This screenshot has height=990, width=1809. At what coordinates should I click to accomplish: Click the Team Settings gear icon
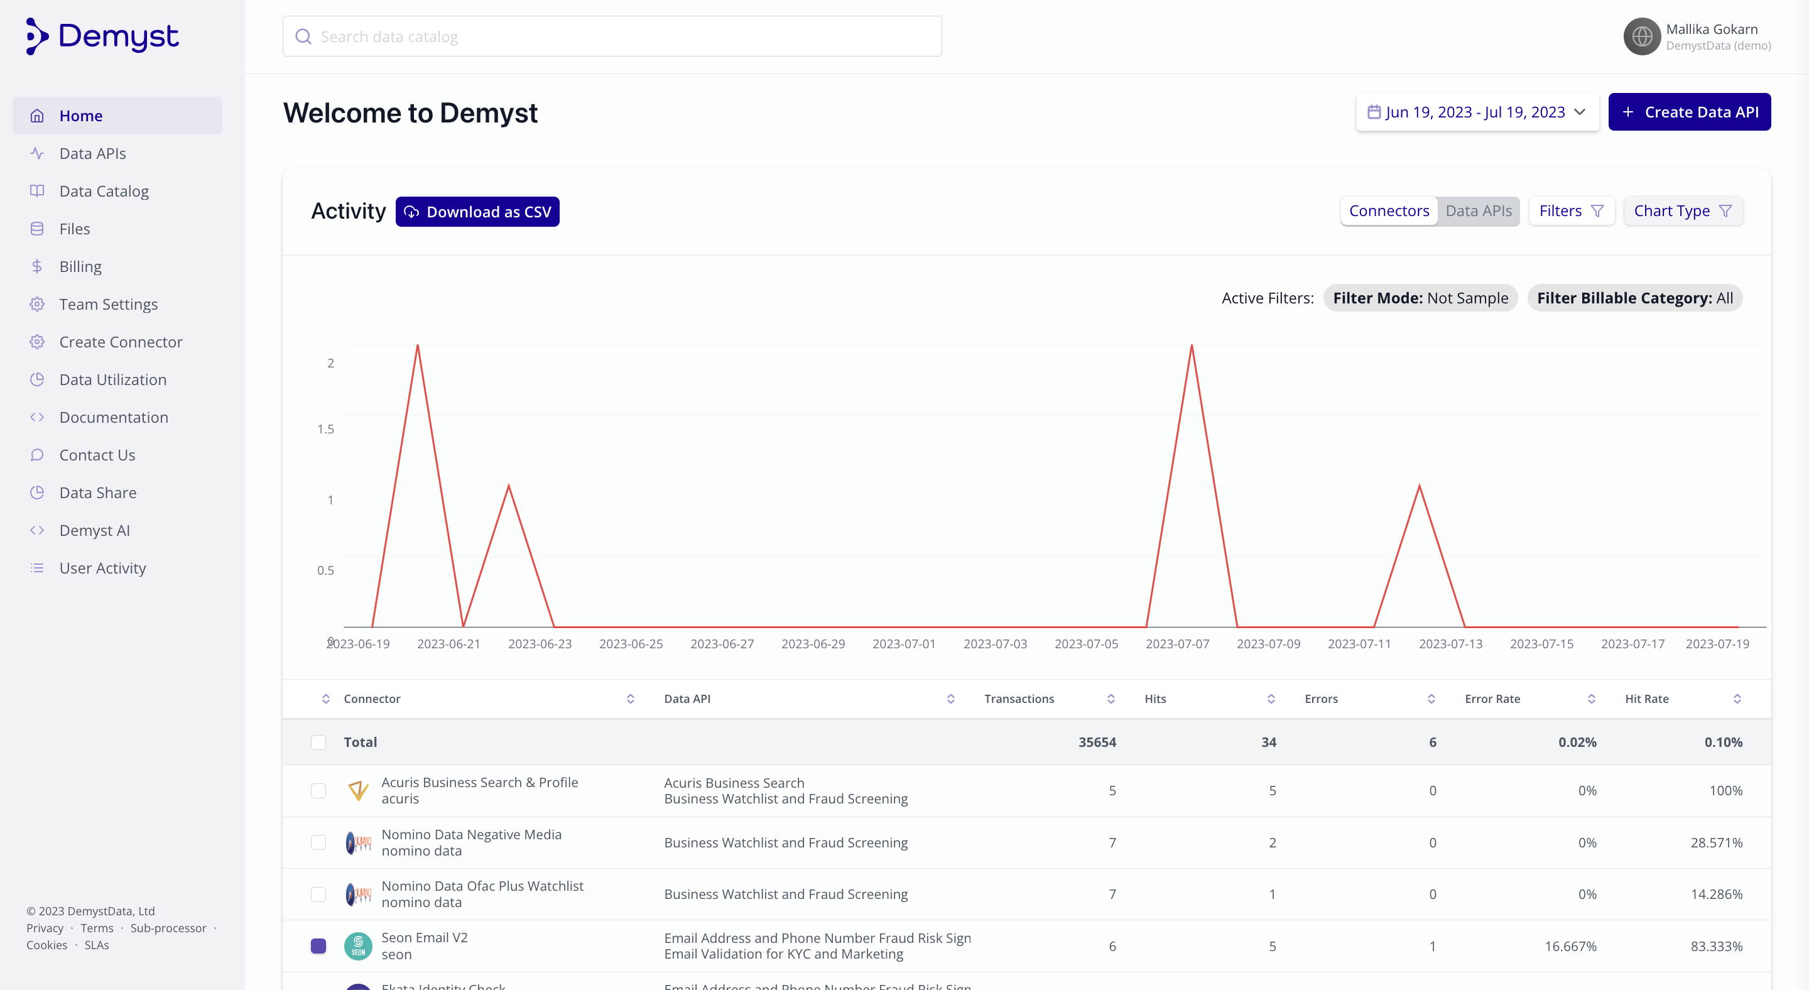[x=37, y=304]
